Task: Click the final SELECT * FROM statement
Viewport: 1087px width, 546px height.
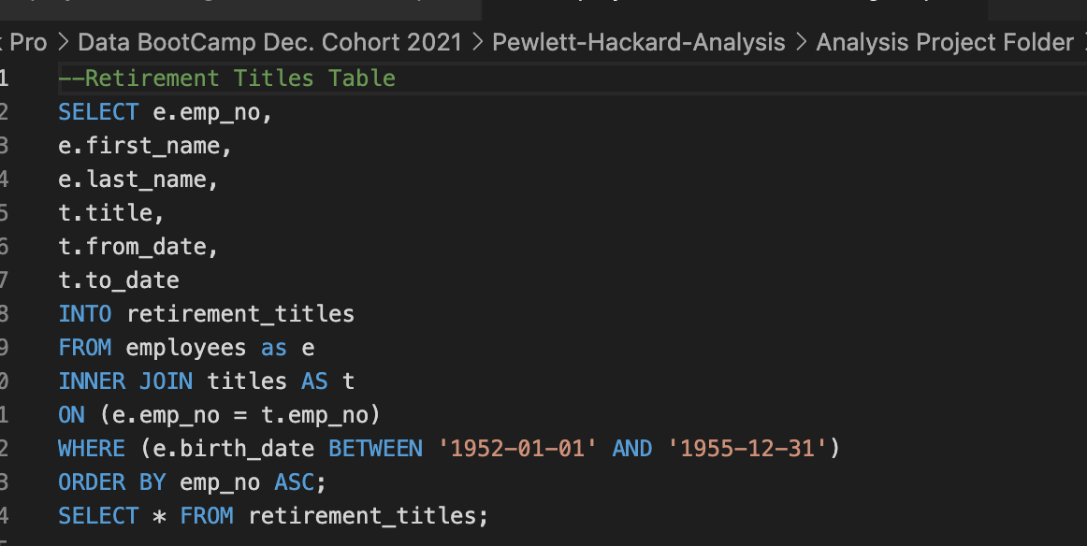Action: pyautogui.click(x=271, y=515)
